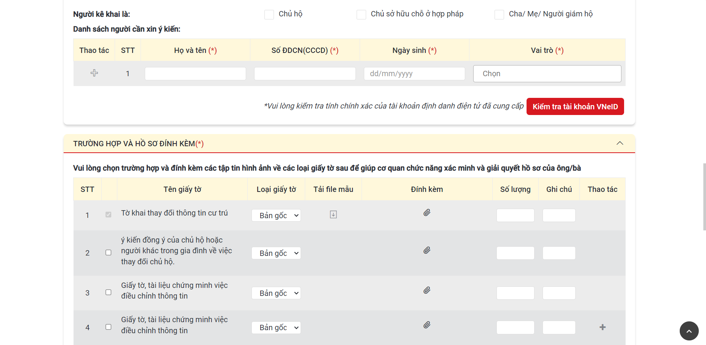Select Cha/ Mẹ/ Người giám hộ option
706x345 pixels.
click(499, 15)
